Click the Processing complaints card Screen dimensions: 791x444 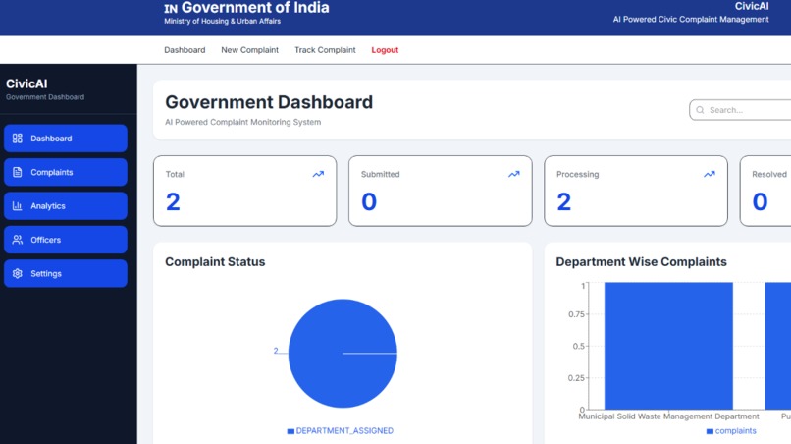[636, 191]
